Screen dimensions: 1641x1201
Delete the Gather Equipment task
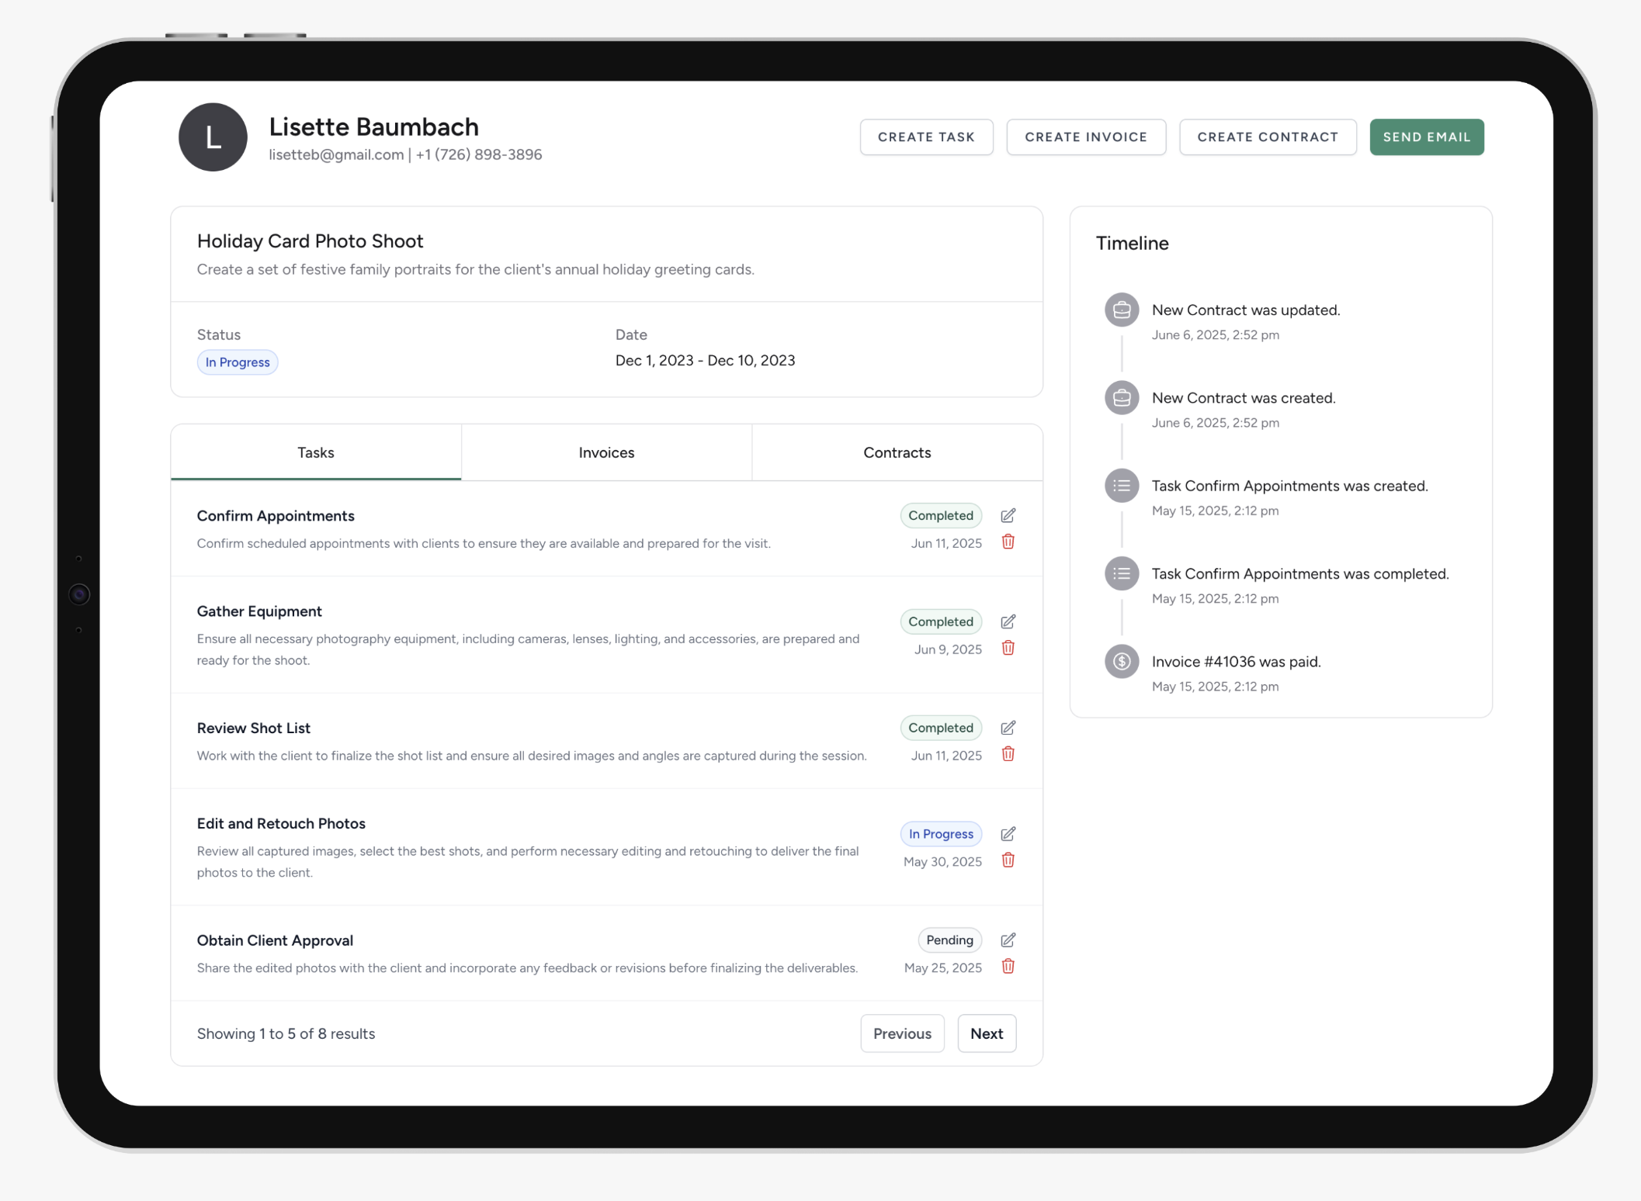1008,649
